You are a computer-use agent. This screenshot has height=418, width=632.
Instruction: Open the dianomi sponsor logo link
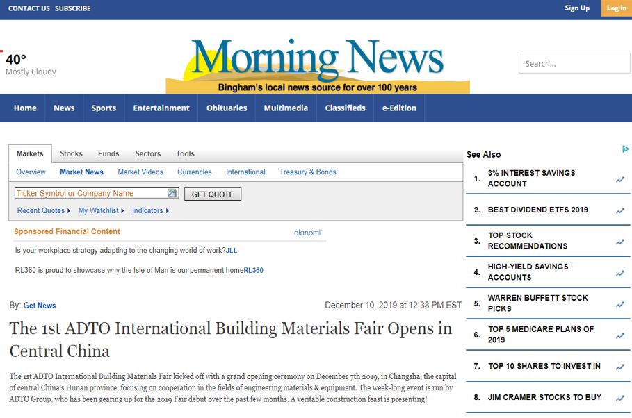pos(308,233)
